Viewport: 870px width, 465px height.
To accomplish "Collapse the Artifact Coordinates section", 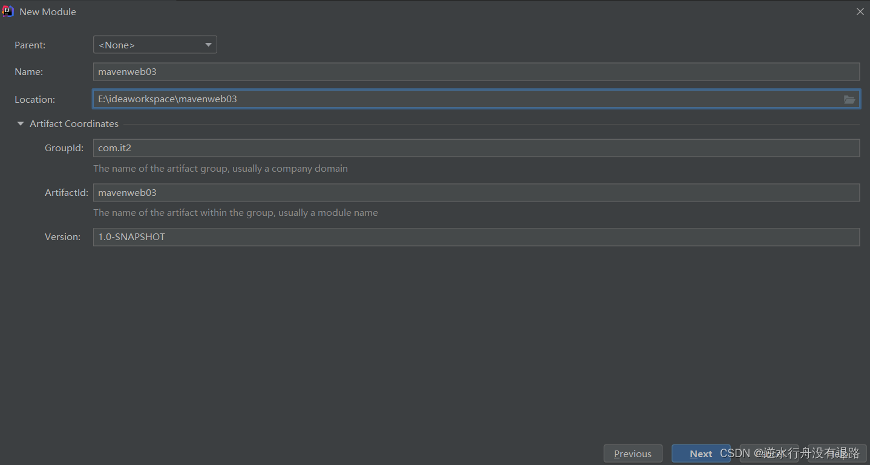I will (x=21, y=124).
